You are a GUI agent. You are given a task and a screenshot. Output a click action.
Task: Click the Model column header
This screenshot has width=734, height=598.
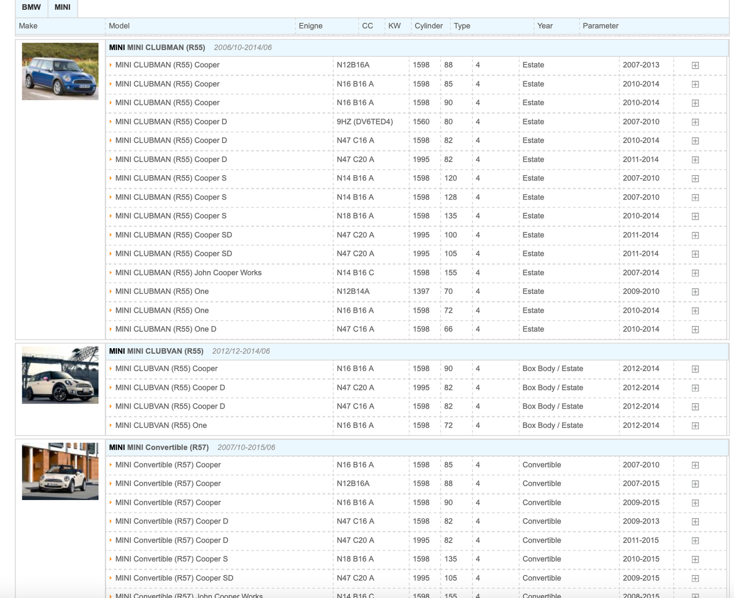(x=119, y=26)
